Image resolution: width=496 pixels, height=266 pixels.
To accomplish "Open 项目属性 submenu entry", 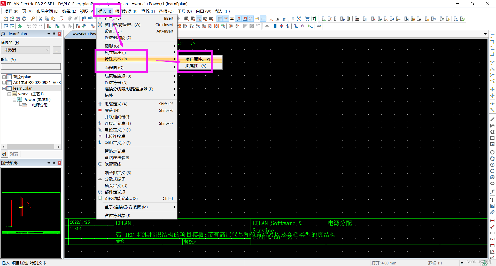I will tap(200, 59).
